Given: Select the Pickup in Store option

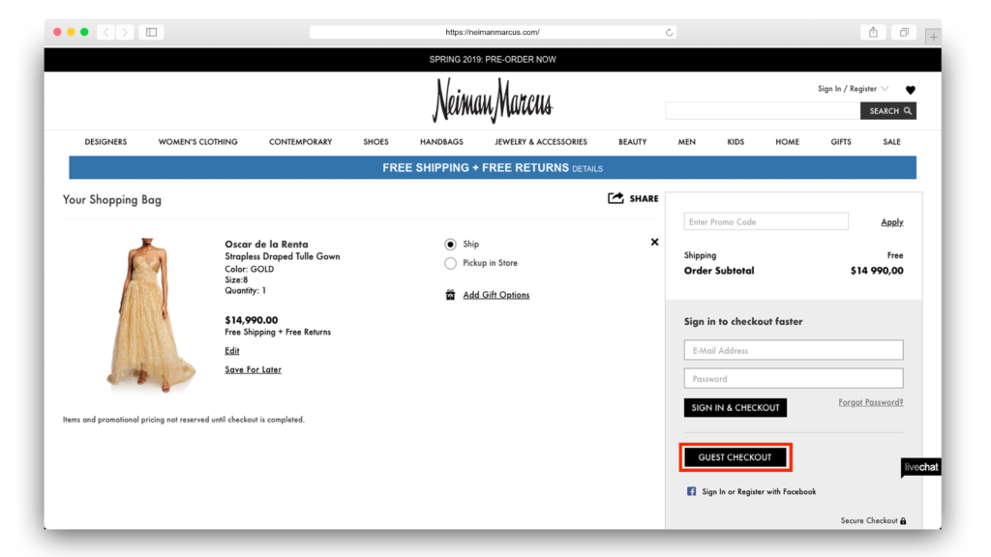Looking at the screenshot, I should pos(450,263).
